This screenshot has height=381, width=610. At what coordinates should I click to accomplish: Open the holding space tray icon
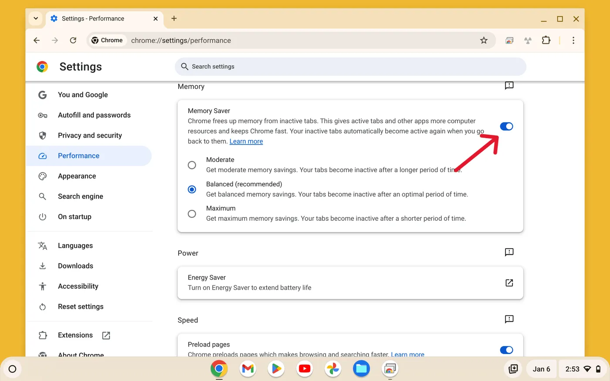513,369
